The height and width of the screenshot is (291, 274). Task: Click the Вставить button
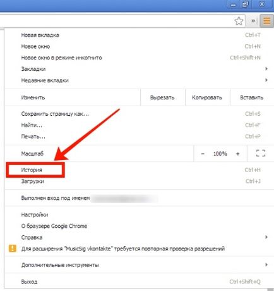pos(252,97)
